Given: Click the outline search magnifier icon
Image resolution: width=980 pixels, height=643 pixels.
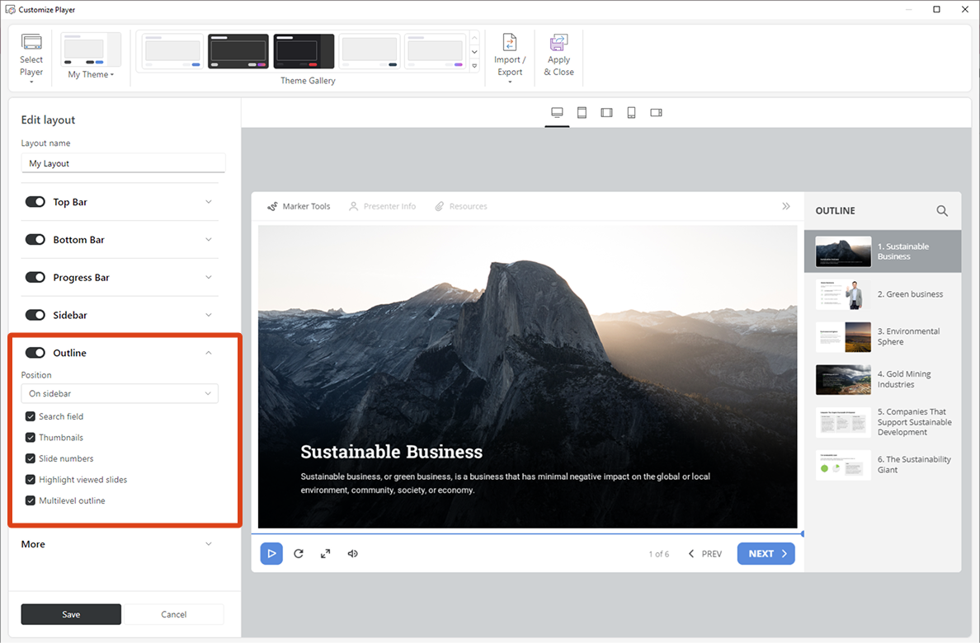Looking at the screenshot, I should coord(942,211).
